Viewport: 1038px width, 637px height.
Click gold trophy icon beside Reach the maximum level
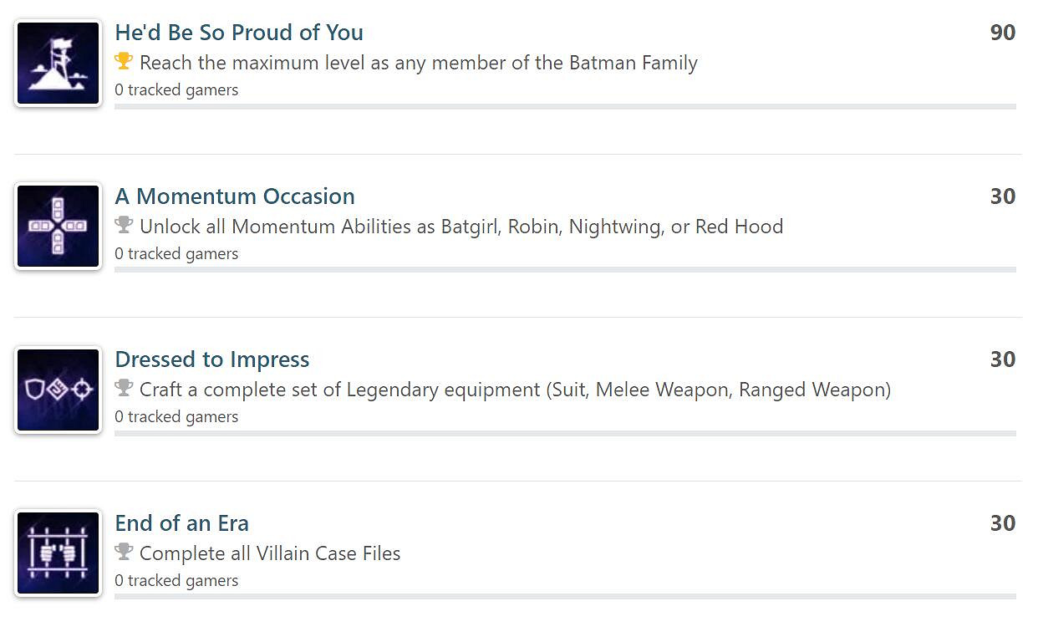tap(124, 61)
